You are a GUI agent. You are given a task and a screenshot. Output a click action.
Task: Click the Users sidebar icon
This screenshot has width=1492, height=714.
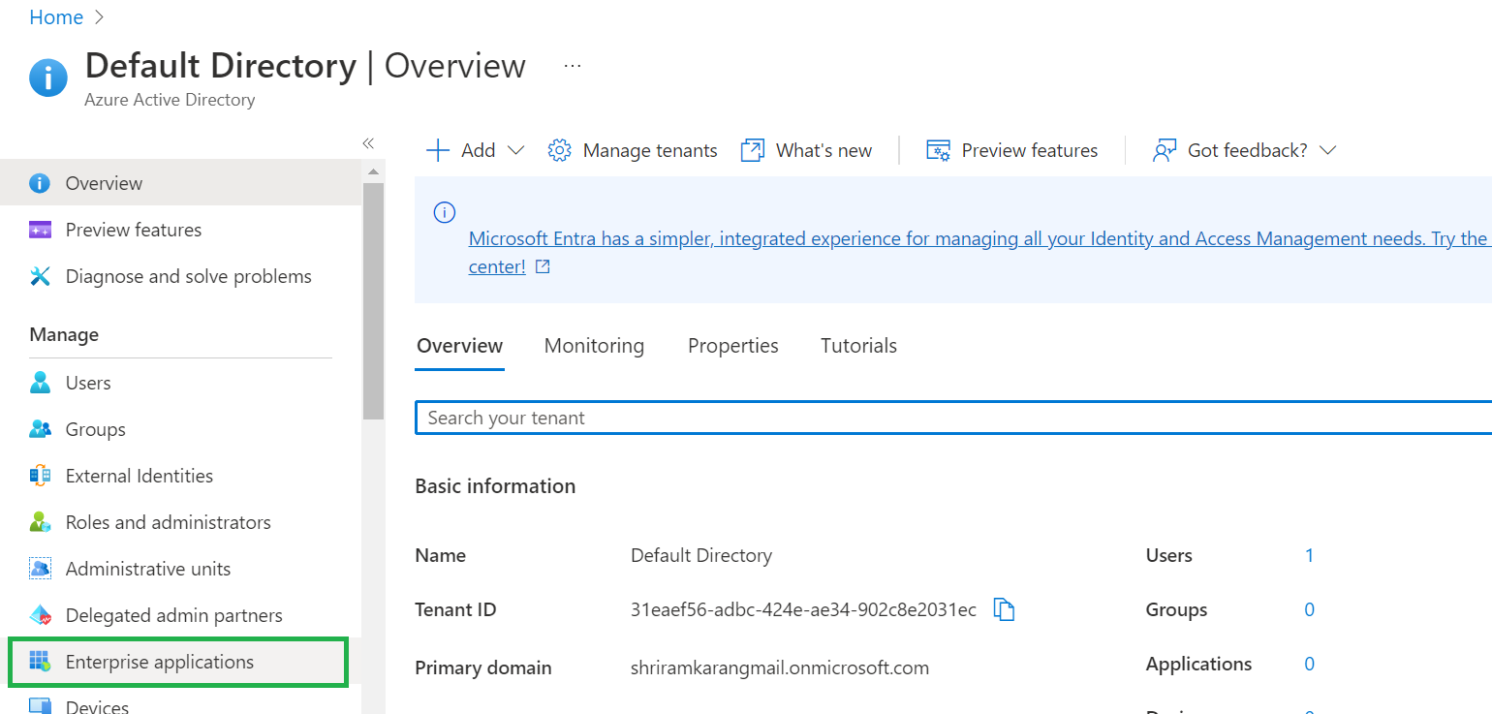pyautogui.click(x=40, y=383)
